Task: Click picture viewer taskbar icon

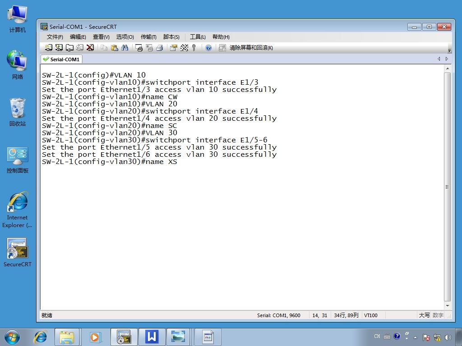Action: 178,337
